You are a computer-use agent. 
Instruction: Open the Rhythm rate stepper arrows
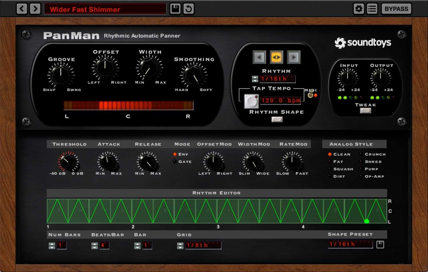255,79
